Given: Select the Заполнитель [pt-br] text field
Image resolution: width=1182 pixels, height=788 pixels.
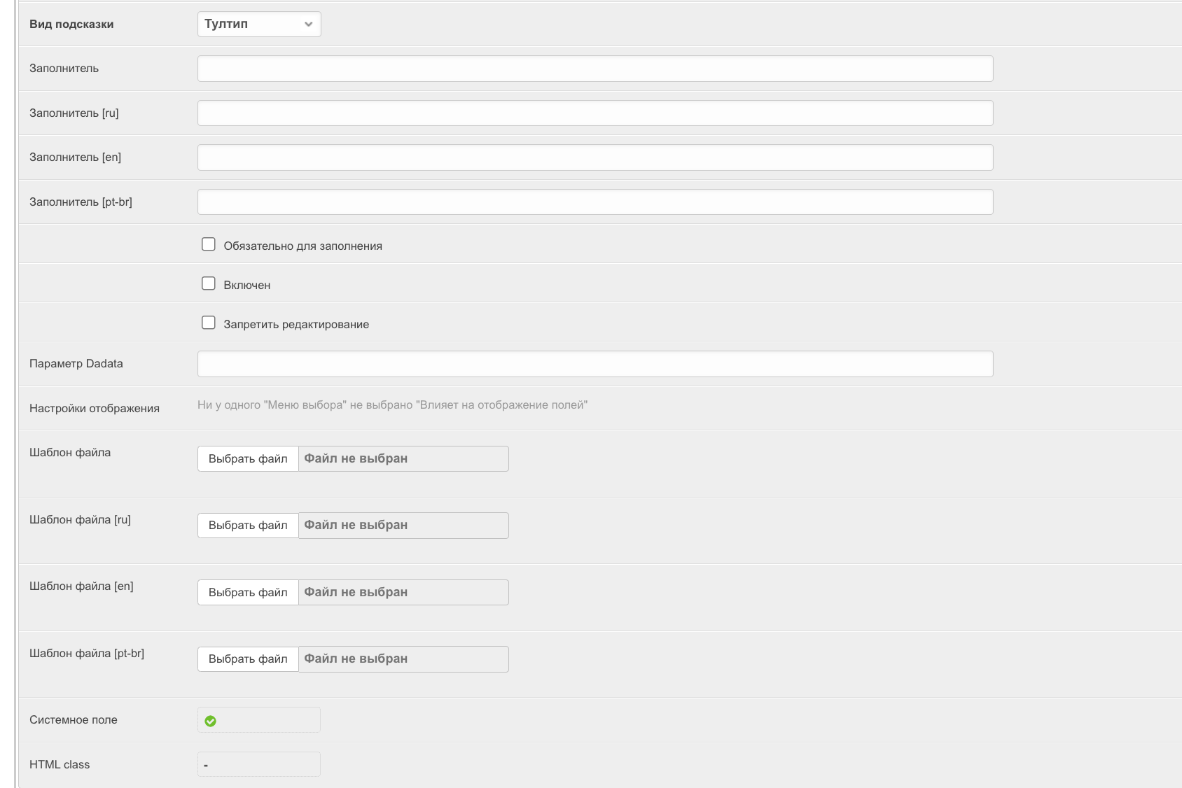Looking at the screenshot, I should click(x=595, y=202).
